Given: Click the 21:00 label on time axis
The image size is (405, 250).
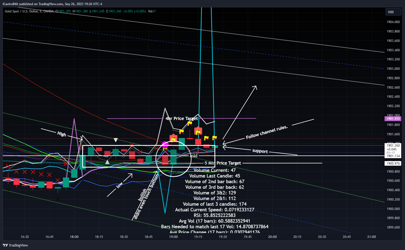Looking at the screenshot, I should coord(371,237).
